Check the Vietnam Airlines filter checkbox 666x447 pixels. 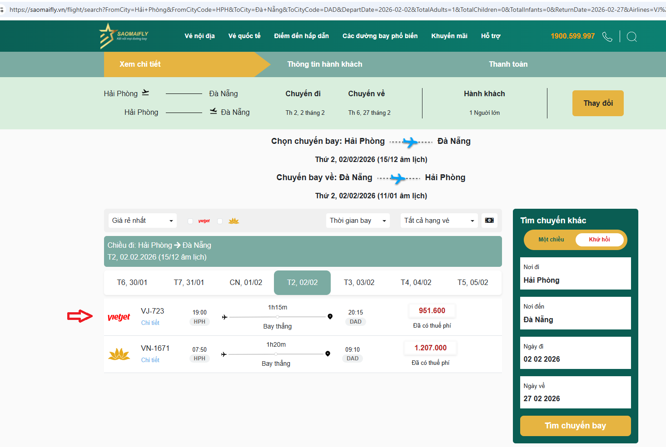220,221
